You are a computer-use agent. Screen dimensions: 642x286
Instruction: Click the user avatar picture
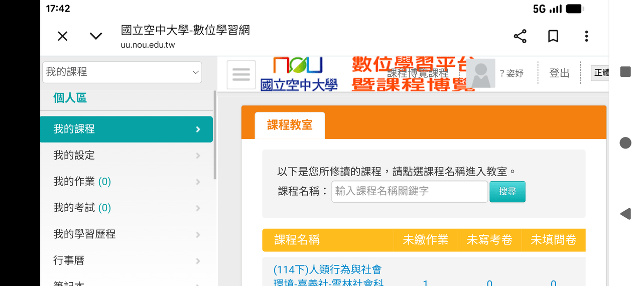481,73
